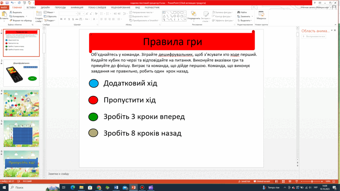This screenshot has height=191, width=340.
Task: Find text with Найти
Action: point(242,12)
